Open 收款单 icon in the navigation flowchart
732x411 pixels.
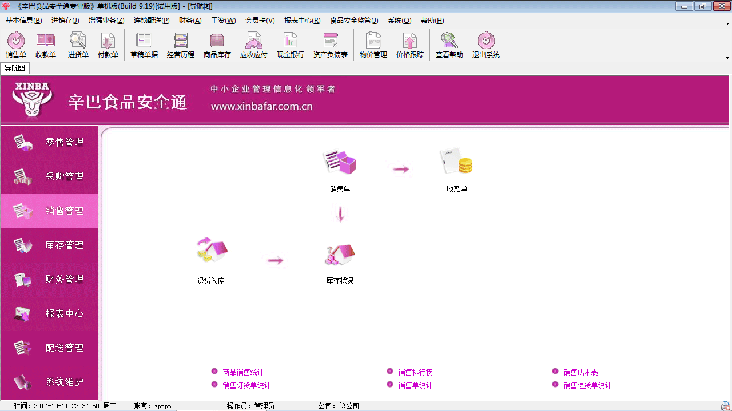tap(457, 162)
